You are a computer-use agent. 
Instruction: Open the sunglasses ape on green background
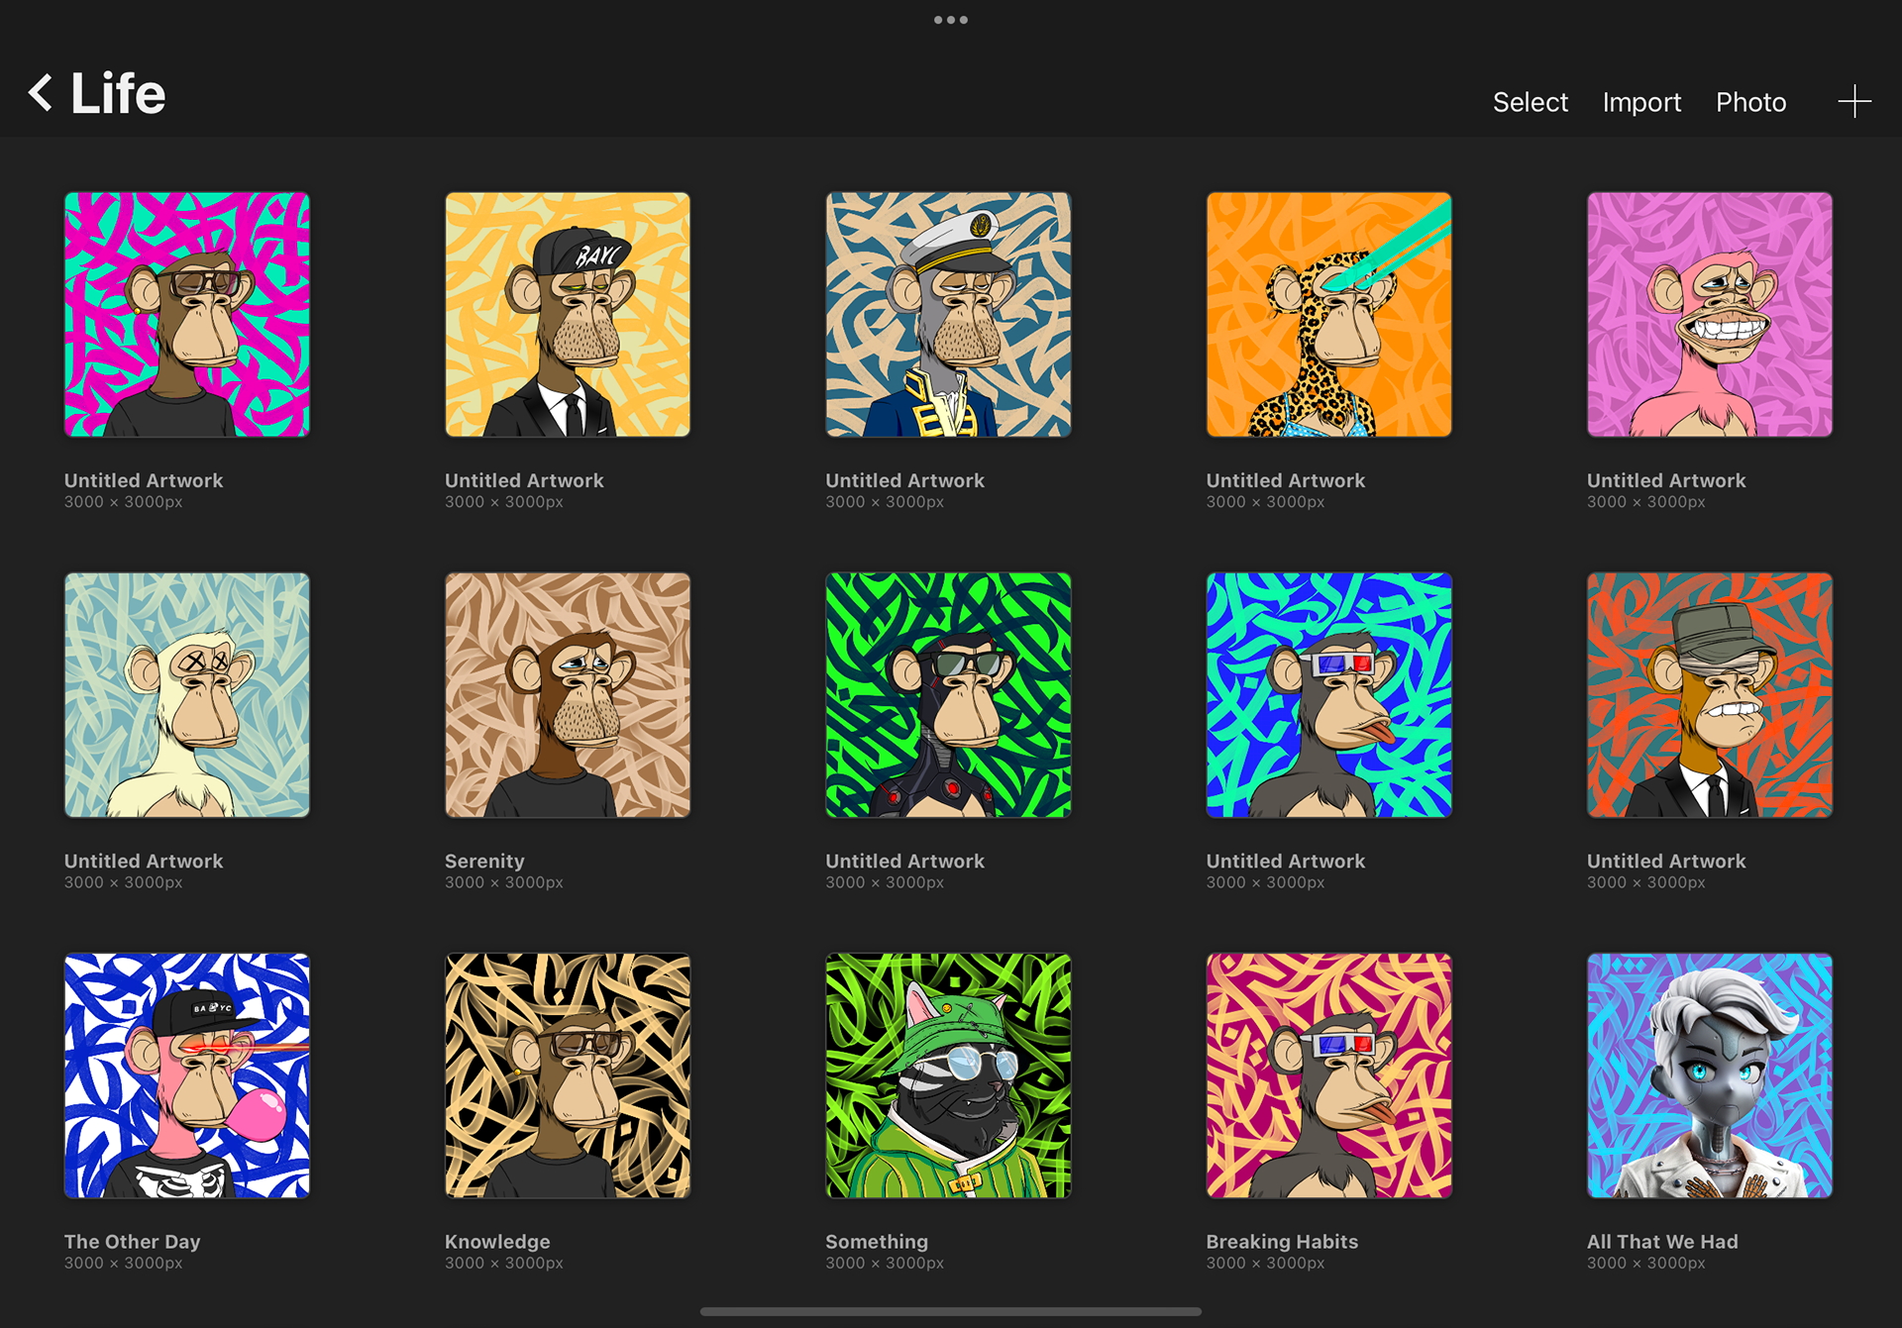click(948, 695)
